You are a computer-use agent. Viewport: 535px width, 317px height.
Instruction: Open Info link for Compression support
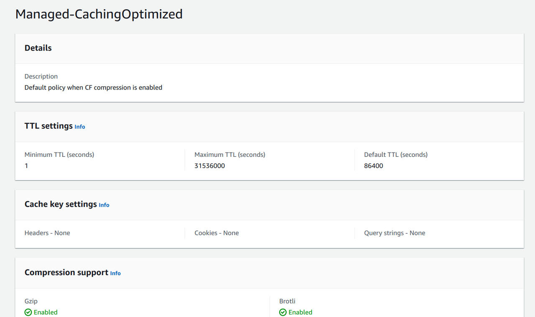[x=115, y=273]
